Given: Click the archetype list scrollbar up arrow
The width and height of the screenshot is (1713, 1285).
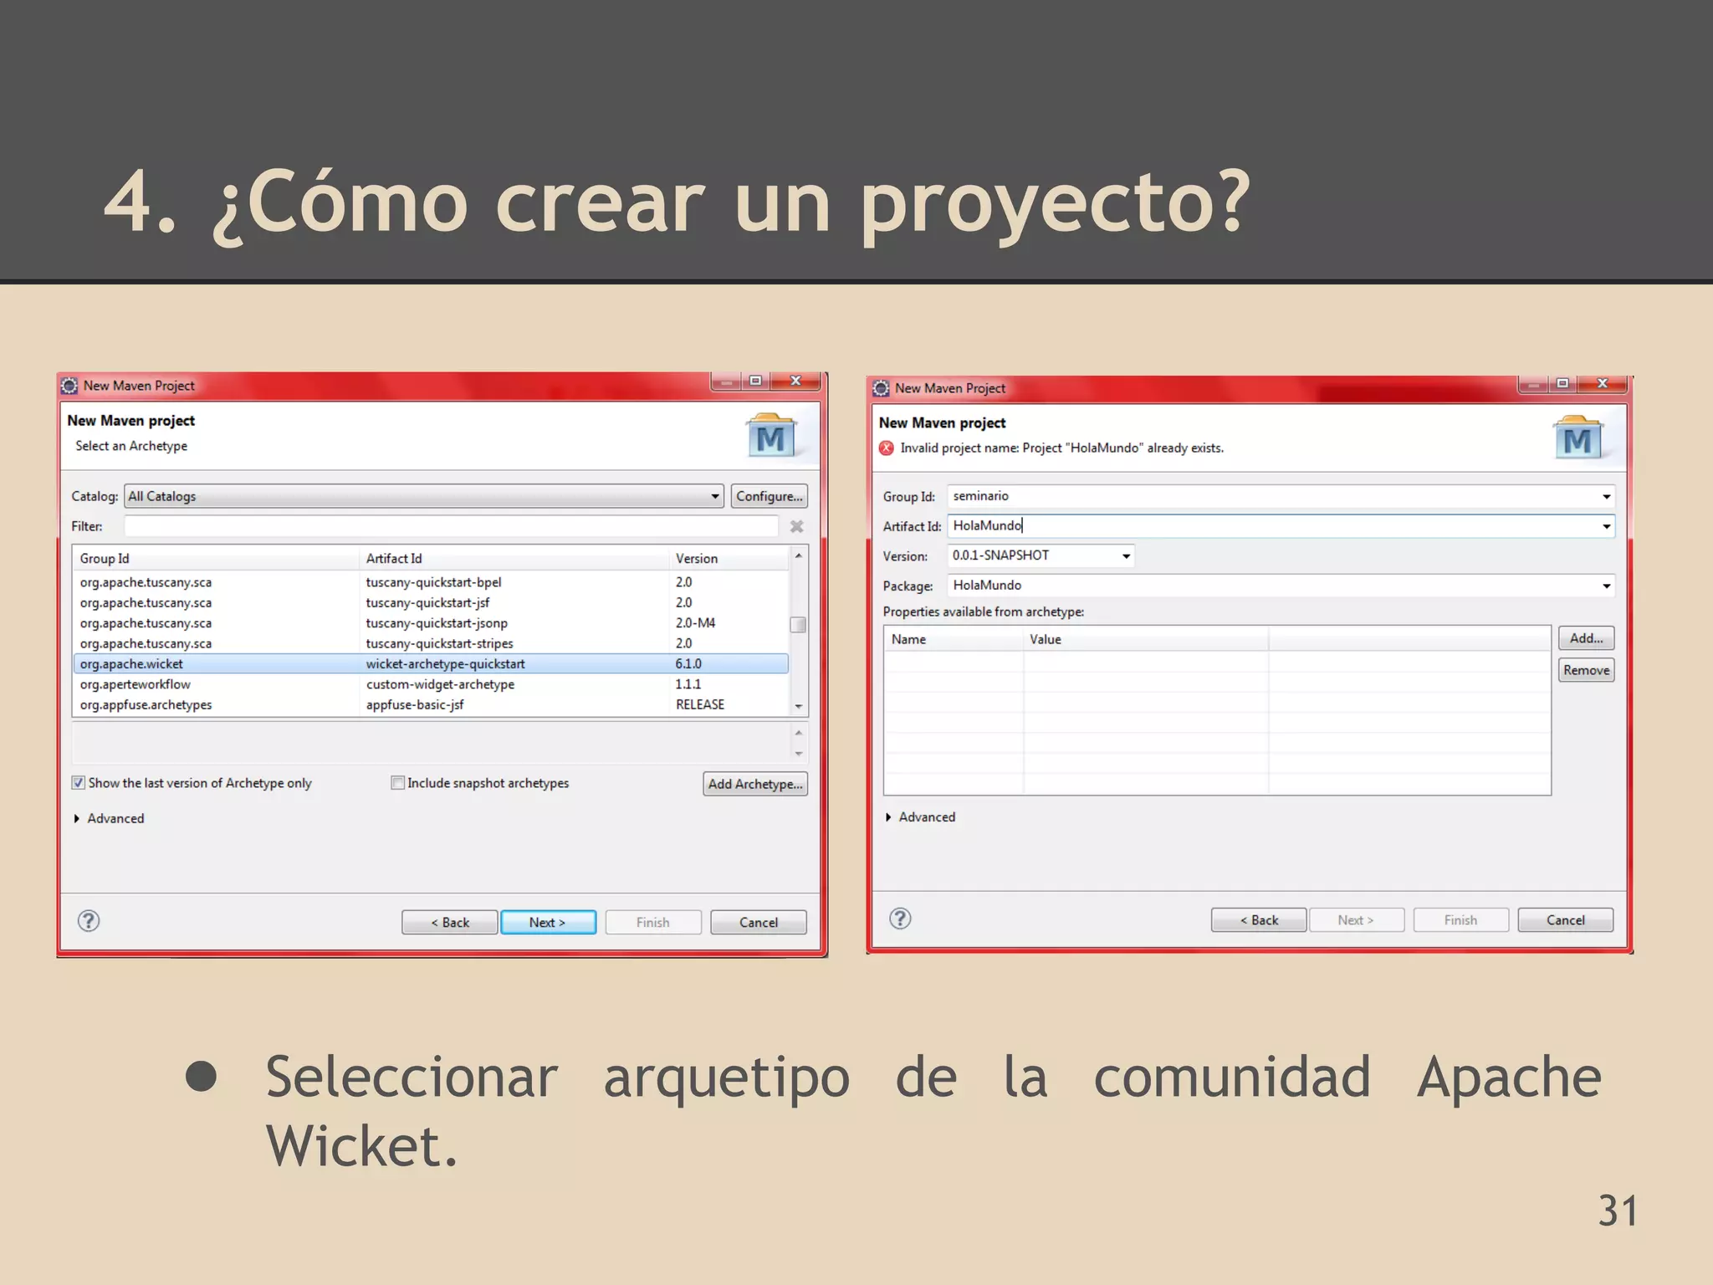Looking at the screenshot, I should coord(799,555).
